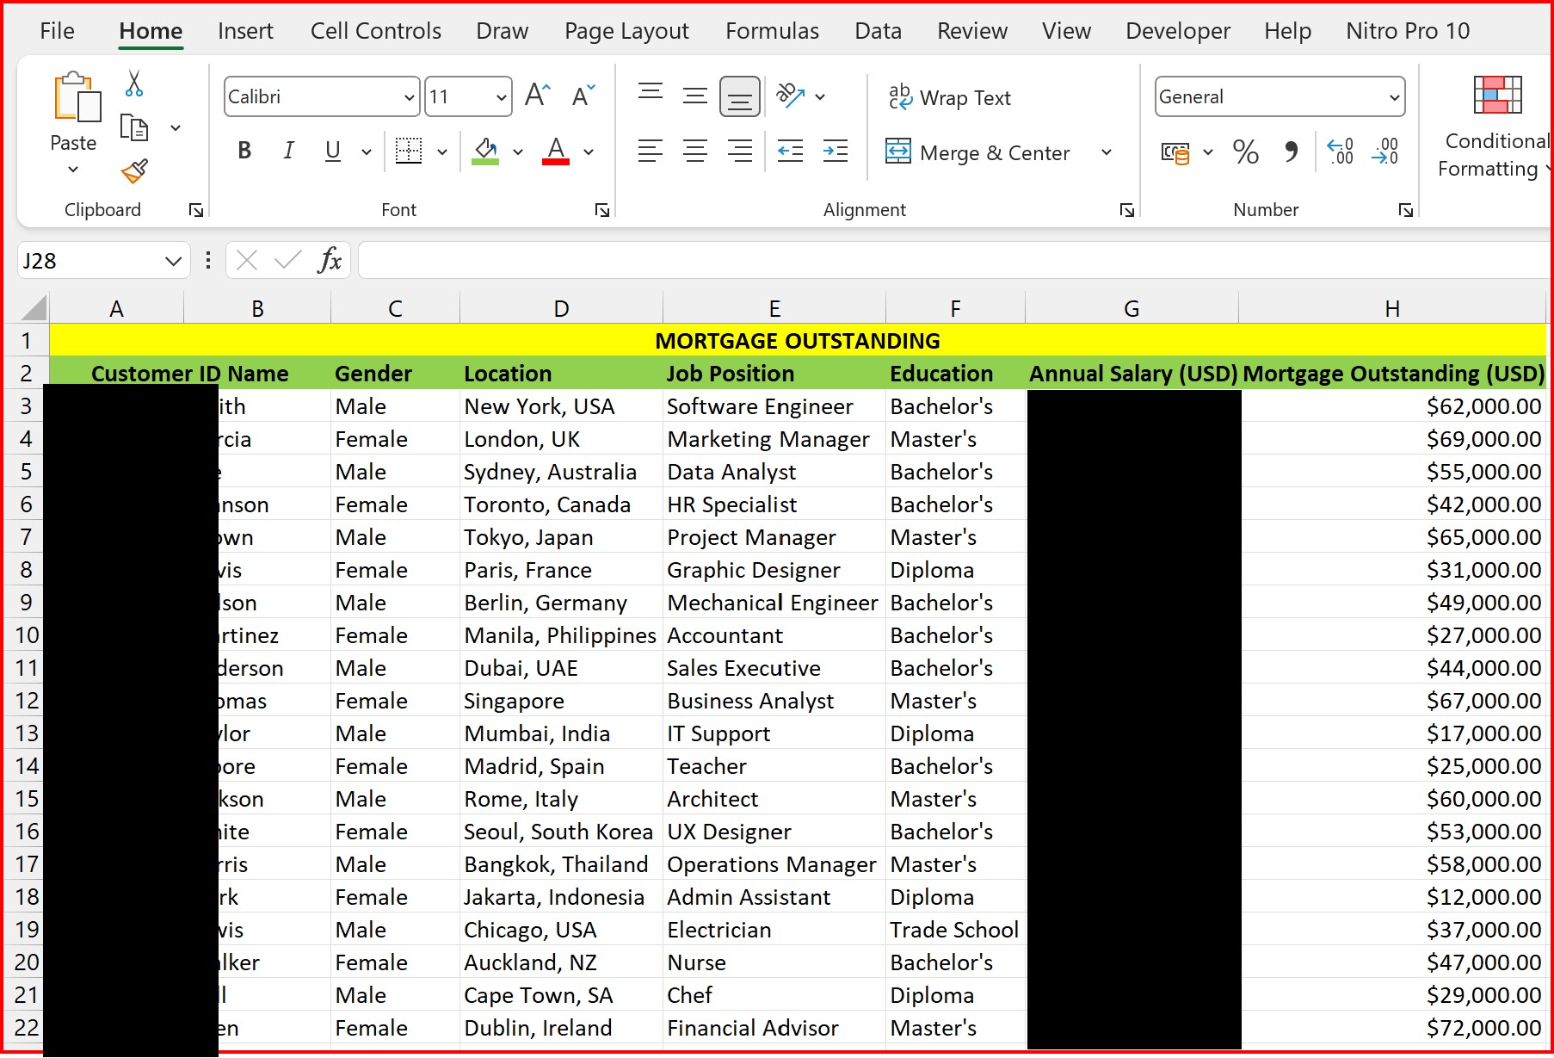Click Increase Decimal icon
The width and height of the screenshot is (1554, 1058).
click(1340, 152)
